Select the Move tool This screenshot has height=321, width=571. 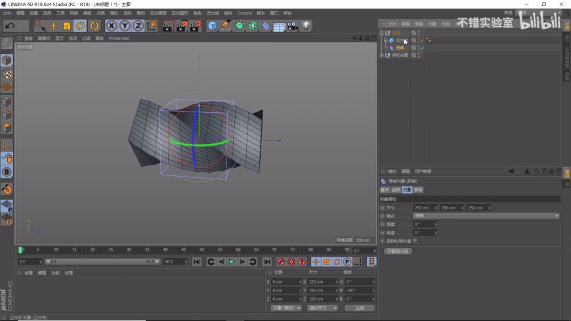click(54, 26)
